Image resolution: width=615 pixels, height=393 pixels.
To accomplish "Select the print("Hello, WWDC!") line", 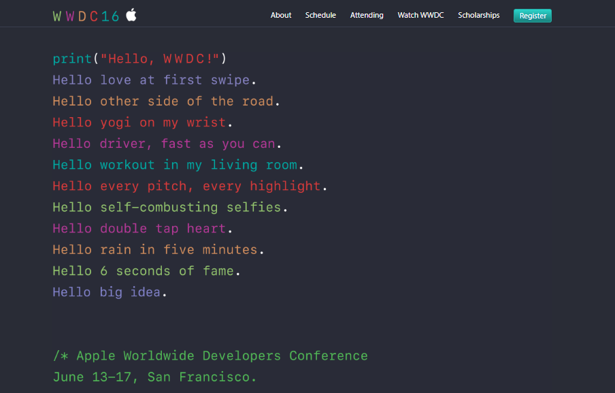I will point(139,59).
